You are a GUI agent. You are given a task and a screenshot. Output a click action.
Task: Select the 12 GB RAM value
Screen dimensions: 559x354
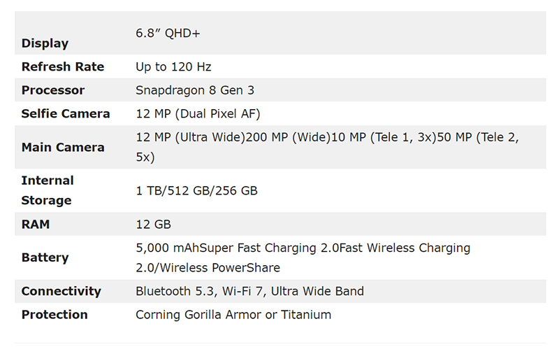(153, 225)
